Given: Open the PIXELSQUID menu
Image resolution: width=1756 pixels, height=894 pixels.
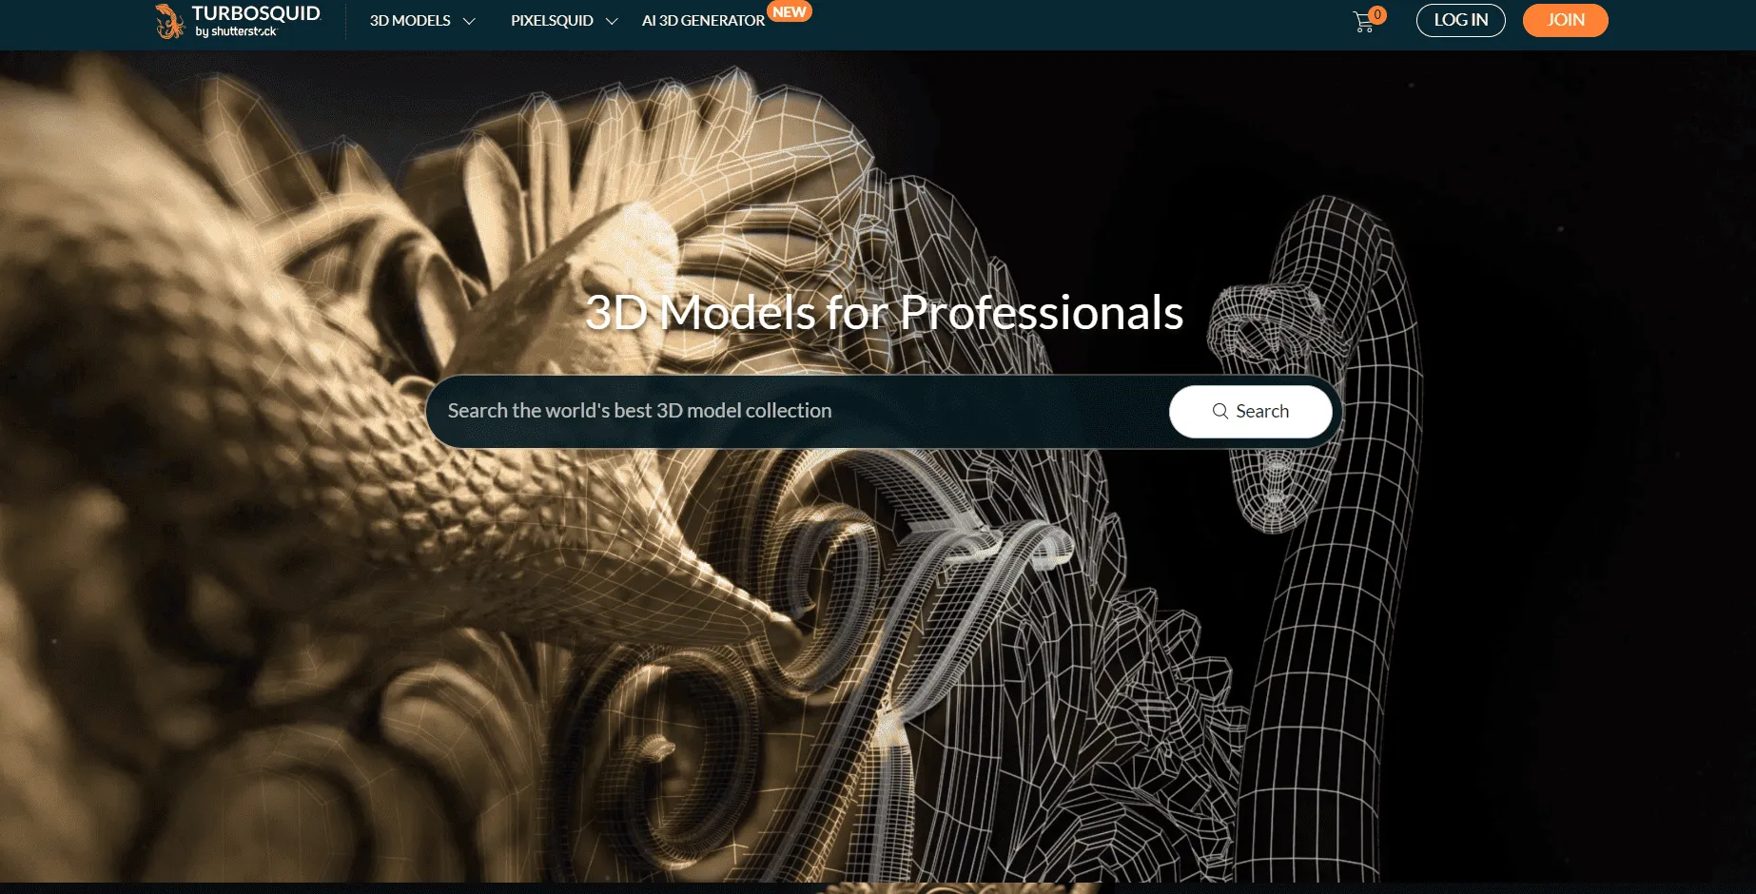Looking at the screenshot, I should pyautogui.click(x=552, y=20).
